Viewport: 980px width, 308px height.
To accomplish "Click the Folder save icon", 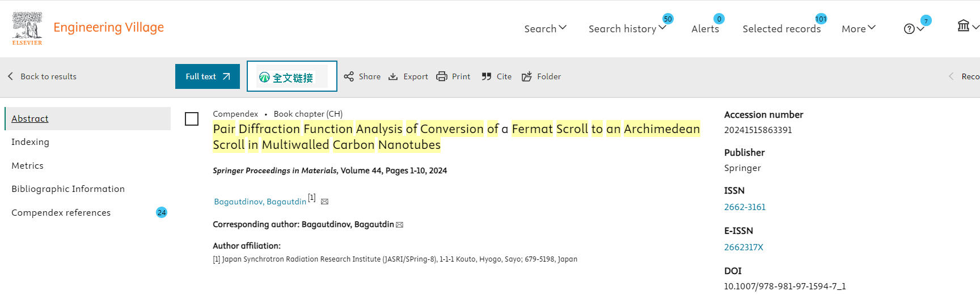I will pyautogui.click(x=527, y=76).
